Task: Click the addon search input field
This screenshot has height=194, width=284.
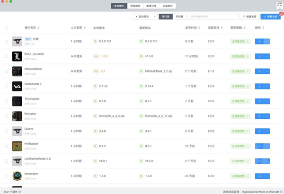Action: point(213,17)
